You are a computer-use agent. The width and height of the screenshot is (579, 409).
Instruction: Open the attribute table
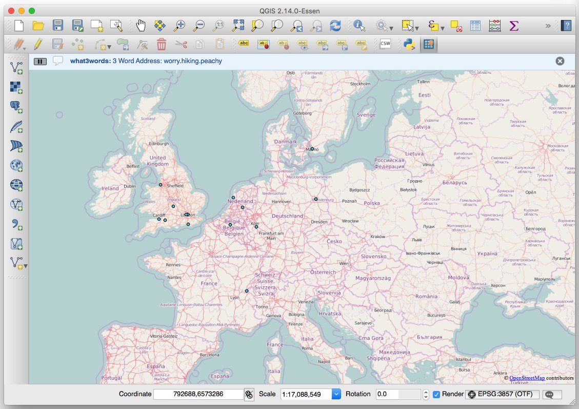[x=475, y=26]
